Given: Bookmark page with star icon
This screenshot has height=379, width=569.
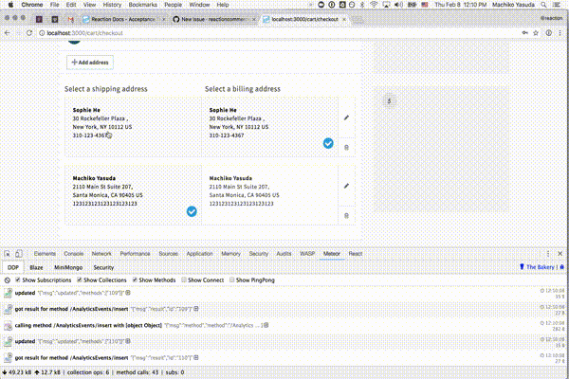Looking at the screenshot, I should tap(536, 33).
